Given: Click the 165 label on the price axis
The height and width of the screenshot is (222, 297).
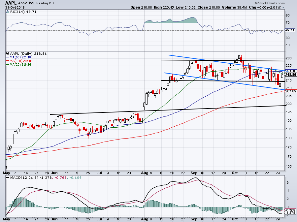Looking at the screenshot, I should [x=288, y=167].
